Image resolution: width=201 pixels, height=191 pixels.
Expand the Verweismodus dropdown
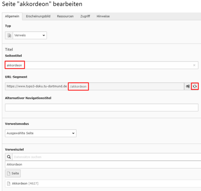(x=41, y=133)
